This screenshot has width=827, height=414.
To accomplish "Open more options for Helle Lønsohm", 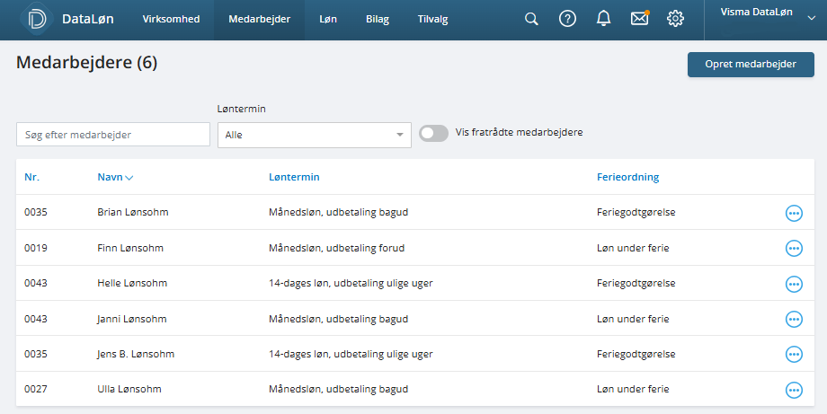I will coord(794,284).
